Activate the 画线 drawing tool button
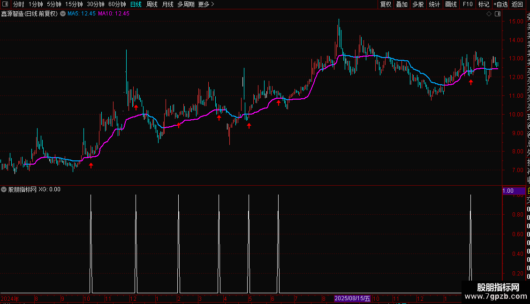 point(451,4)
